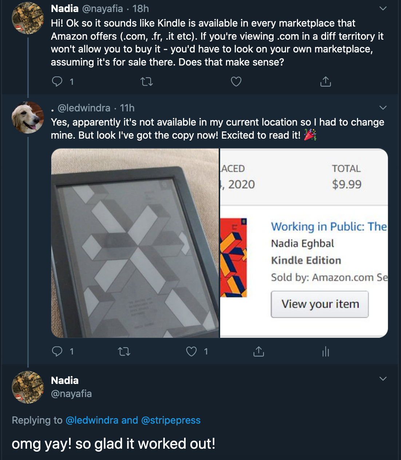Screen dimensions: 401x460
Task: Open the Kindle device photo
Action: coord(135,243)
